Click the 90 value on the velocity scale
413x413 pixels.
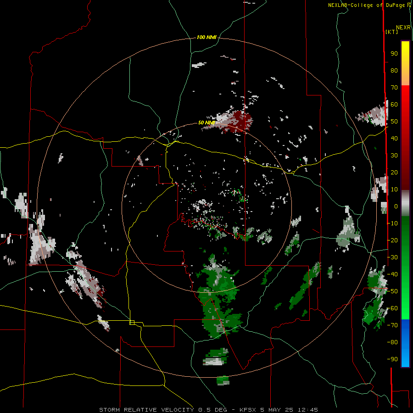pyautogui.click(x=394, y=54)
